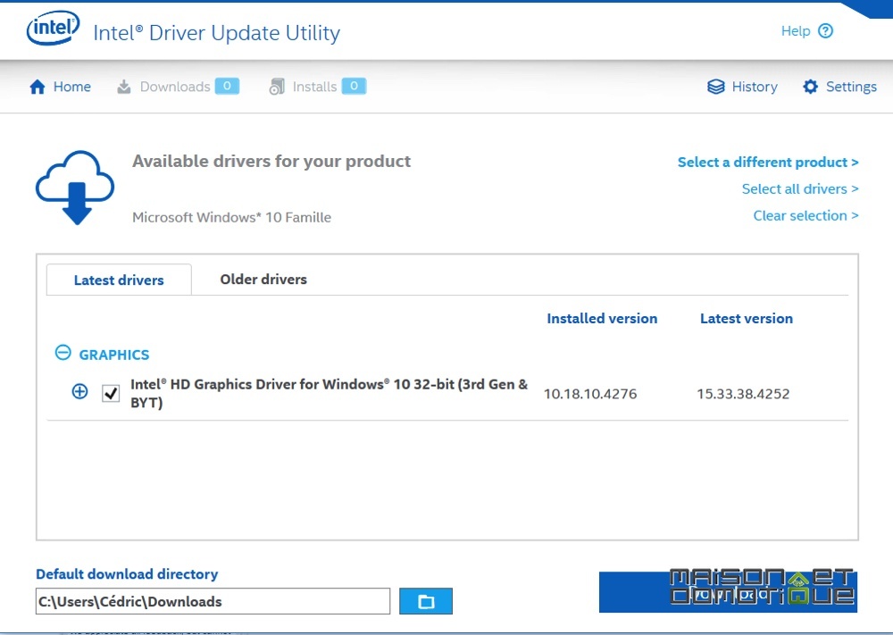Image resolution: width=893 pixels, height=635 pixels.
Task: Click the GRAPHICS category label
Action: coord(114,355)
